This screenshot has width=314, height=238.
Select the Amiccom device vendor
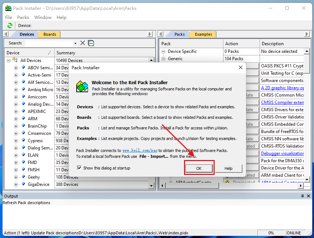pyautogui.click(x=37, y=97)
